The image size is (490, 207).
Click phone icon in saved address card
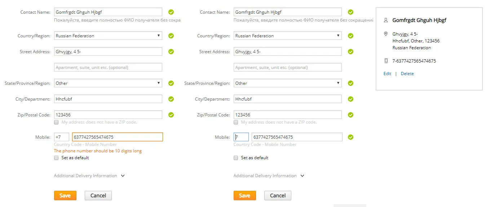386,61
